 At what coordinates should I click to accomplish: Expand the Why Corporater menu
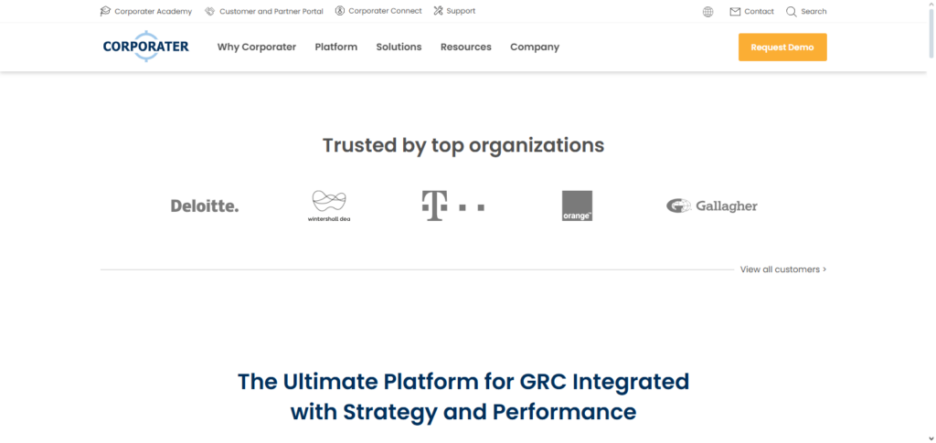[x=257, y=47]
